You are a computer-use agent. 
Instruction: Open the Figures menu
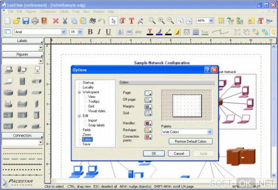[31, 11]
